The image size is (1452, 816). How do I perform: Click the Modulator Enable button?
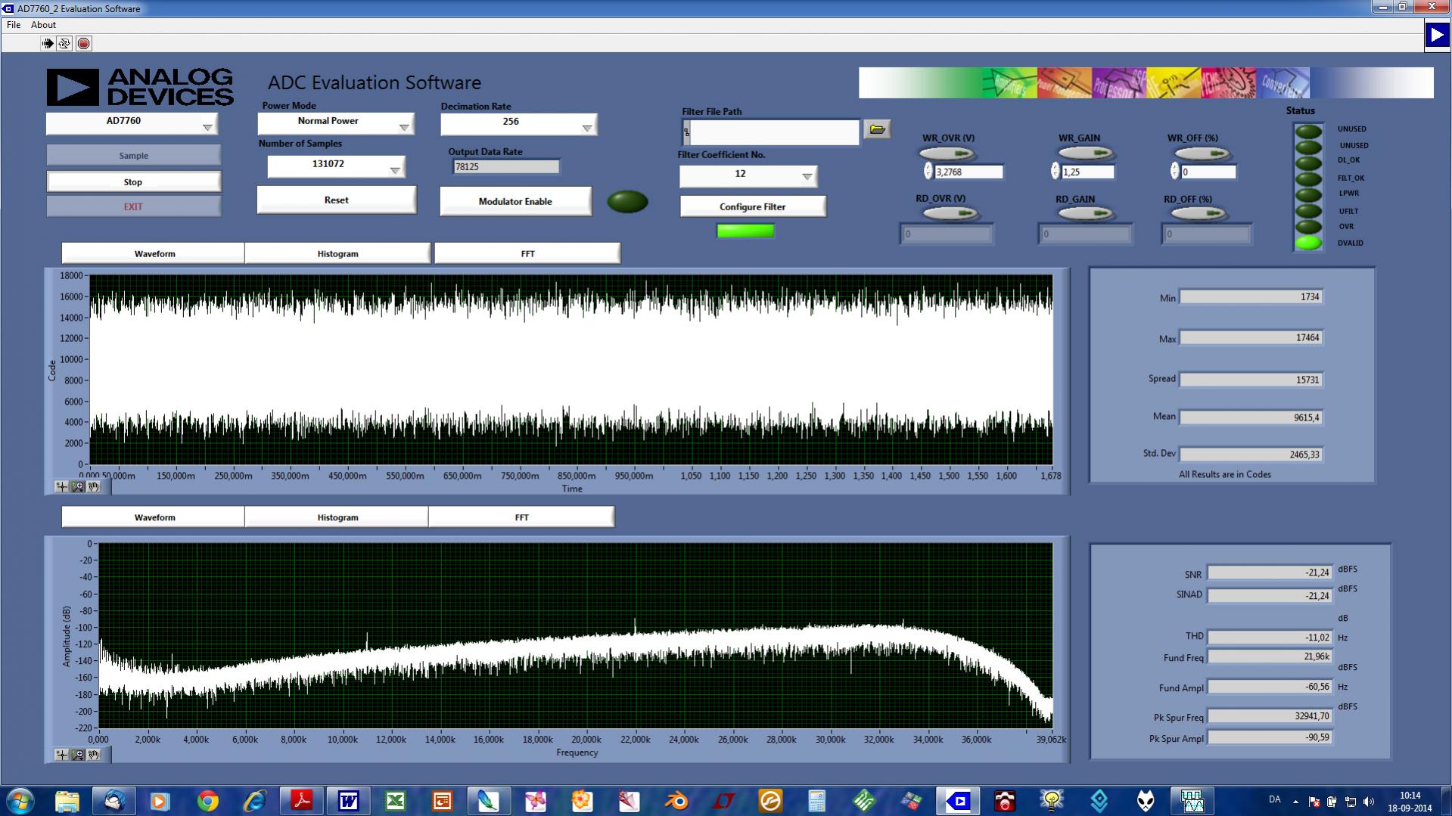pos(515,201)
